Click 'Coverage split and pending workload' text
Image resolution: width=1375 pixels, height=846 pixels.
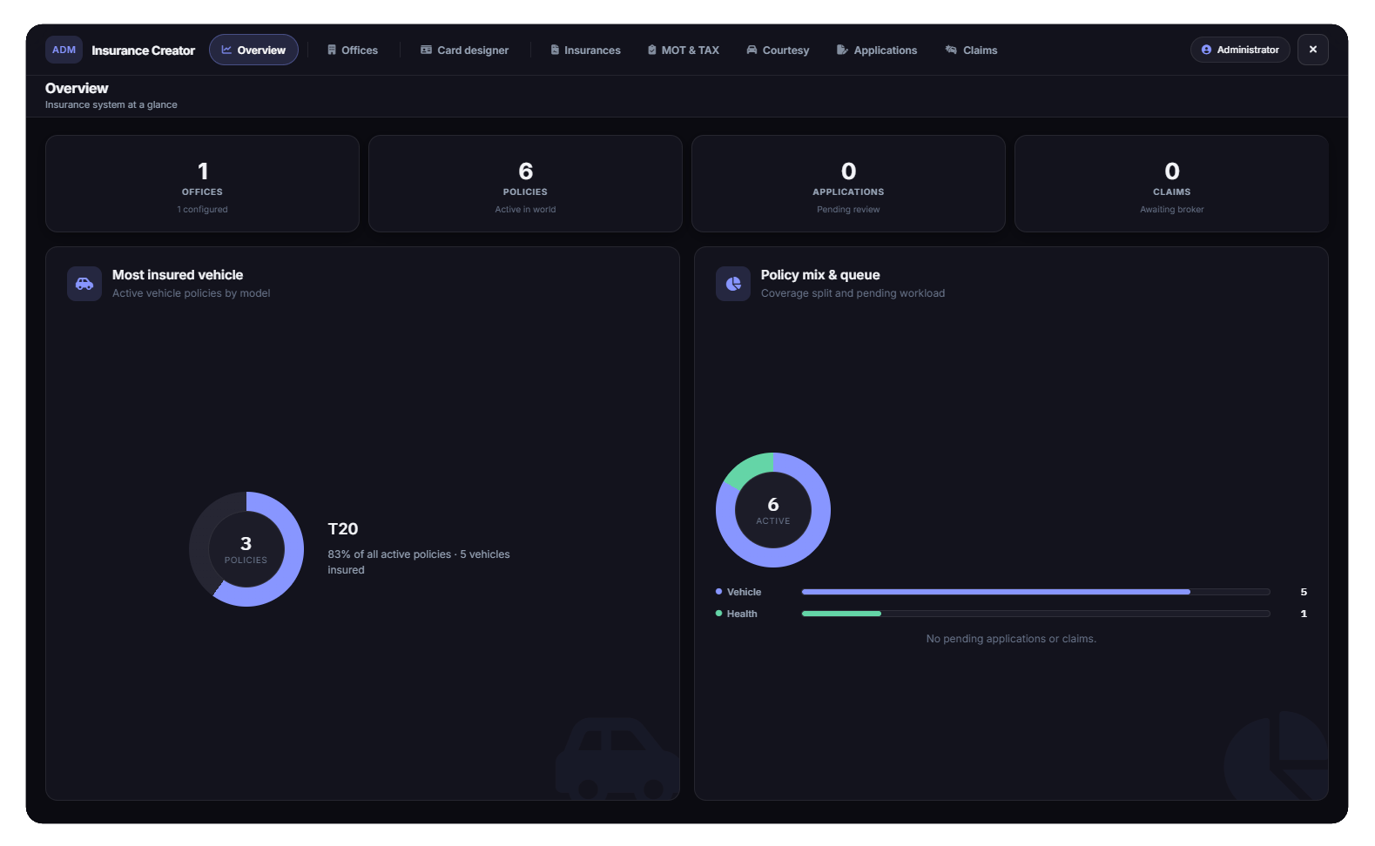853,293
